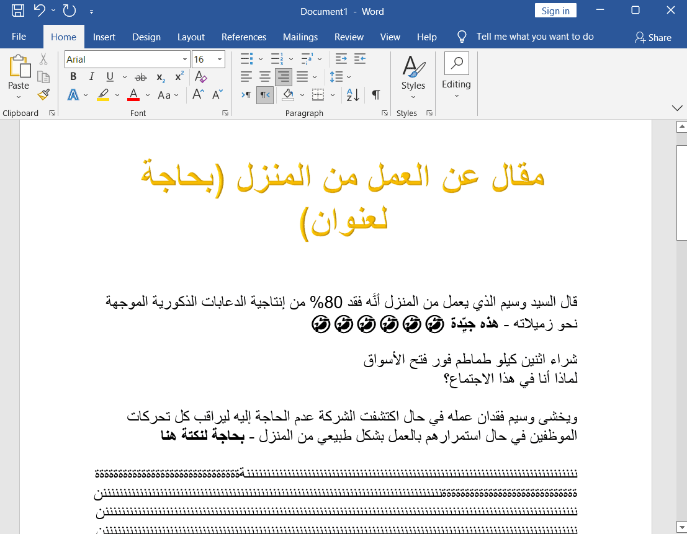Decrease font size with shrink icon
Screen dimensions: 687x534
tap(217, 94)
